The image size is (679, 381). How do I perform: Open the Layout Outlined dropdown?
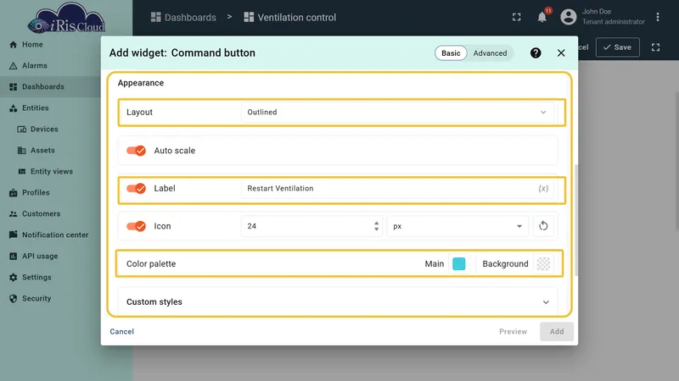pyautogui.click(x=397, y=113)
